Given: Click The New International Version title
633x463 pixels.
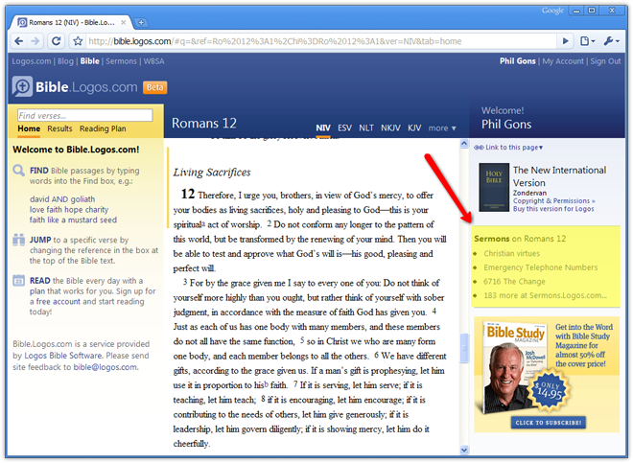Looking at the screenshot, I should coord(559,176).
